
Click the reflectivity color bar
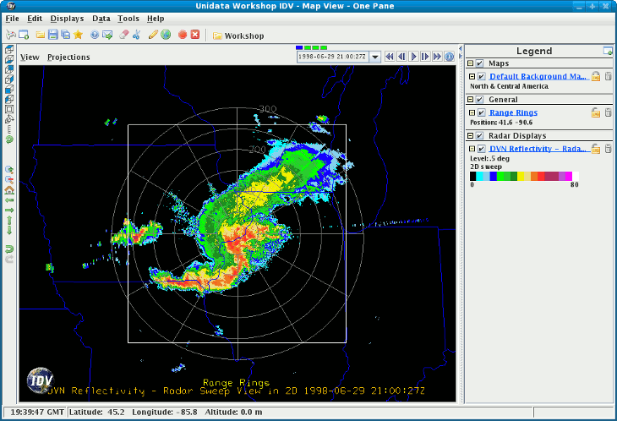521,177
